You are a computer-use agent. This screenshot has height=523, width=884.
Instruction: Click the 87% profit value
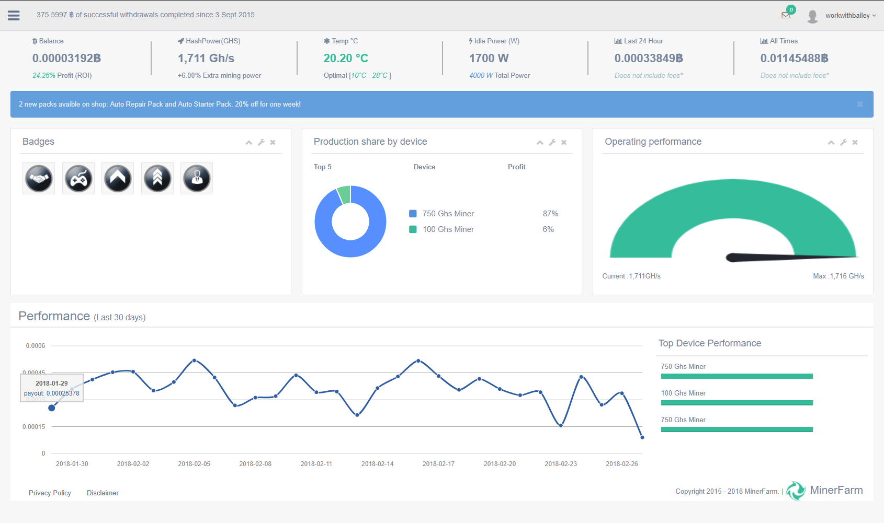[550, 214]
